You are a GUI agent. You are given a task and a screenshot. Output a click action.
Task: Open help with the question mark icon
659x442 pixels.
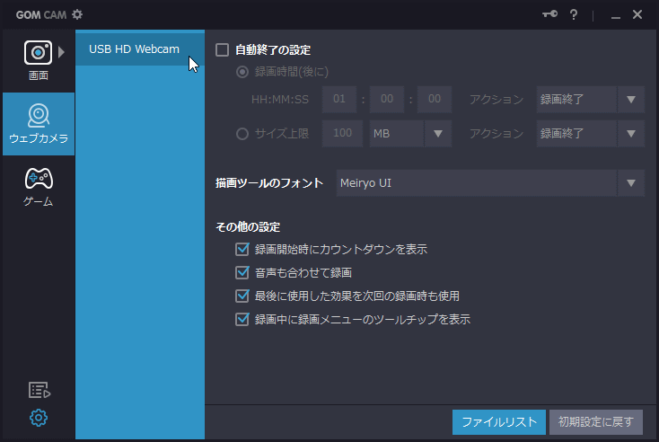[x=574, y=14]
